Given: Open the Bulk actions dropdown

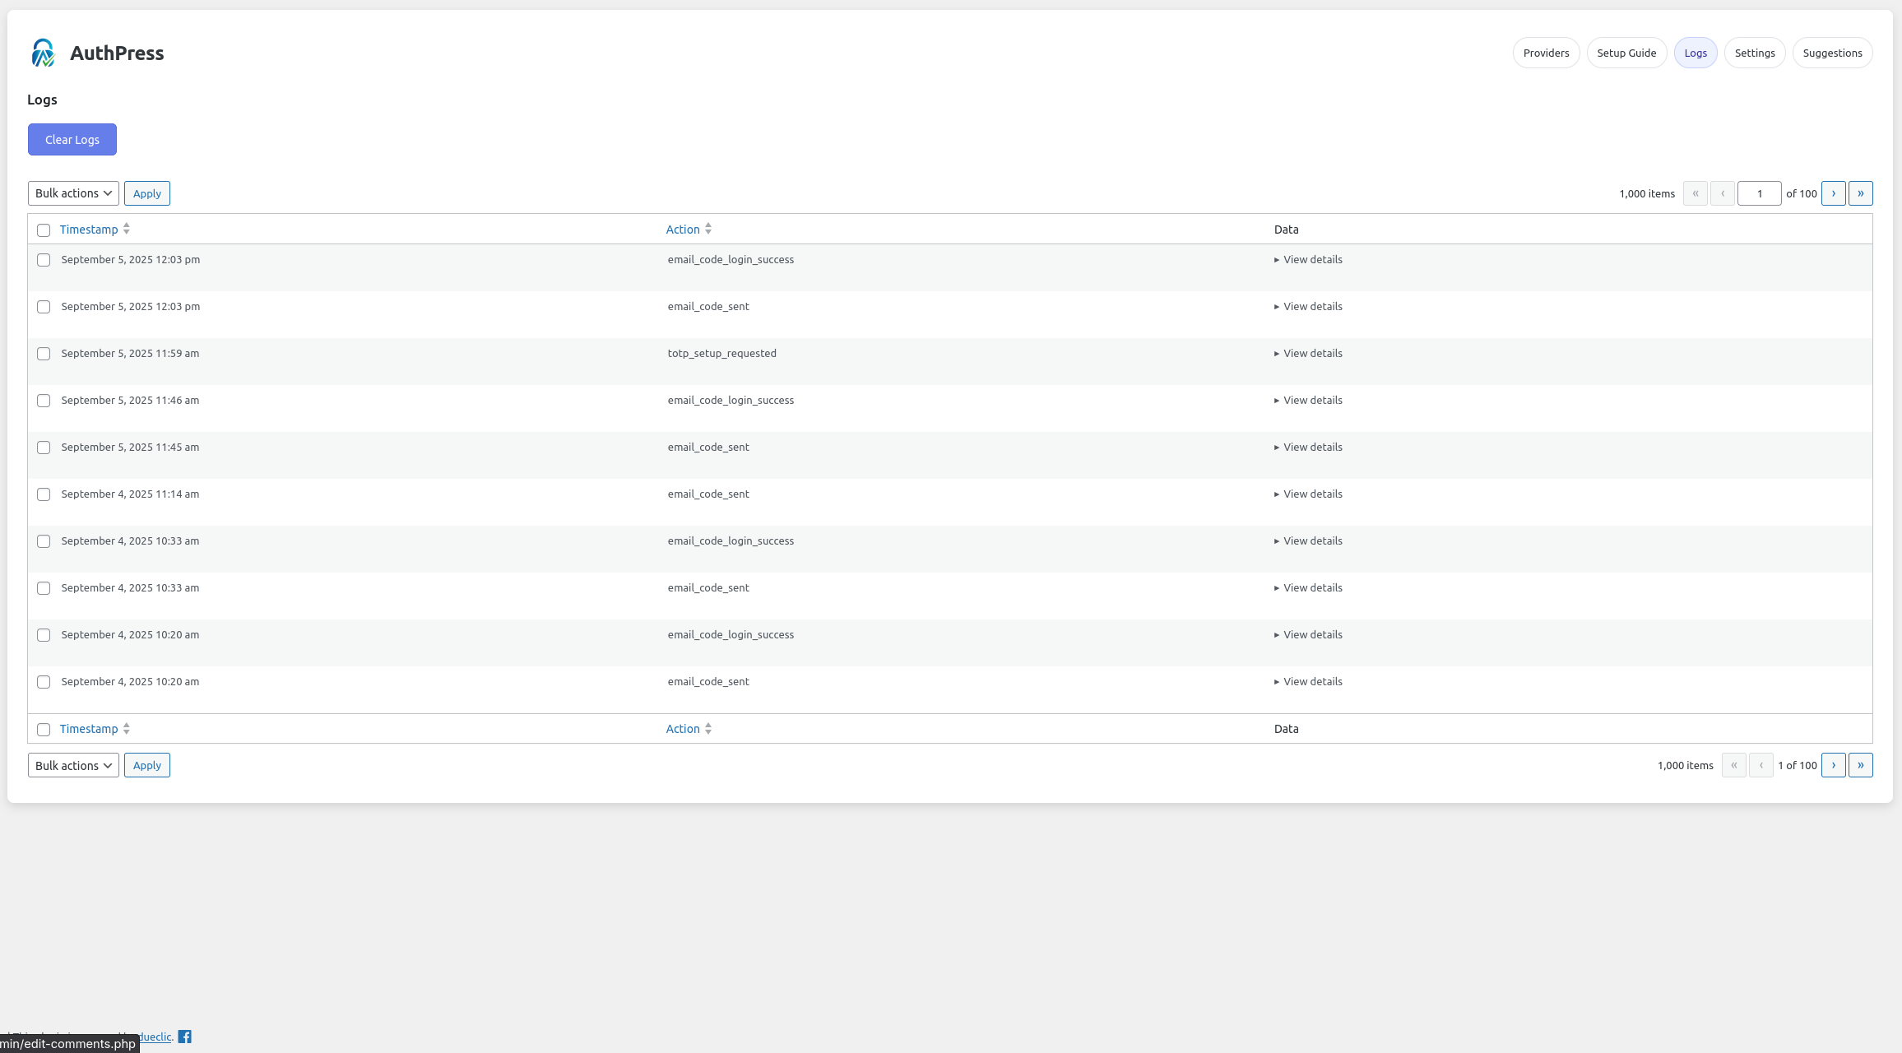Looking at the screenshot, I should click(72, 193).
